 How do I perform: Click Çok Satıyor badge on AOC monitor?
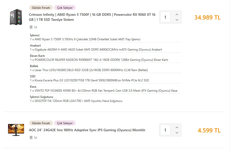click(x=65, y=123)
